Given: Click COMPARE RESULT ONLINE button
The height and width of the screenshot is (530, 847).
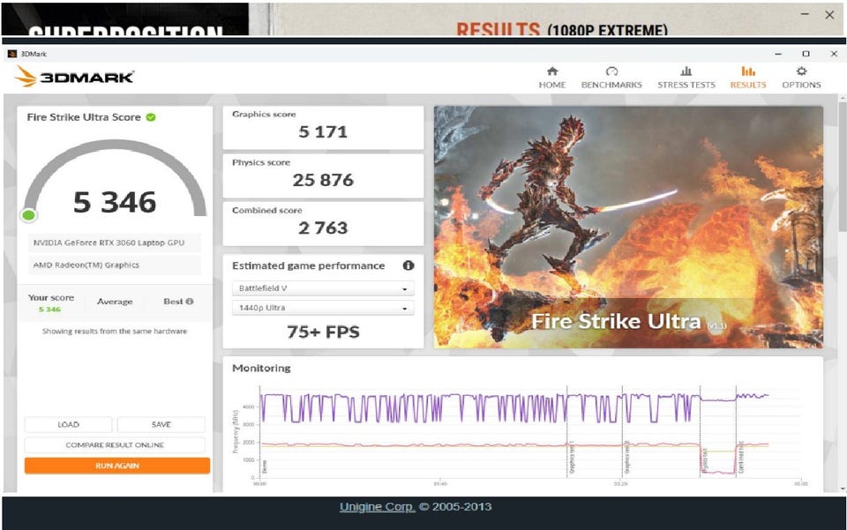Looking at the screenshot, I should [x=115, y=445].
